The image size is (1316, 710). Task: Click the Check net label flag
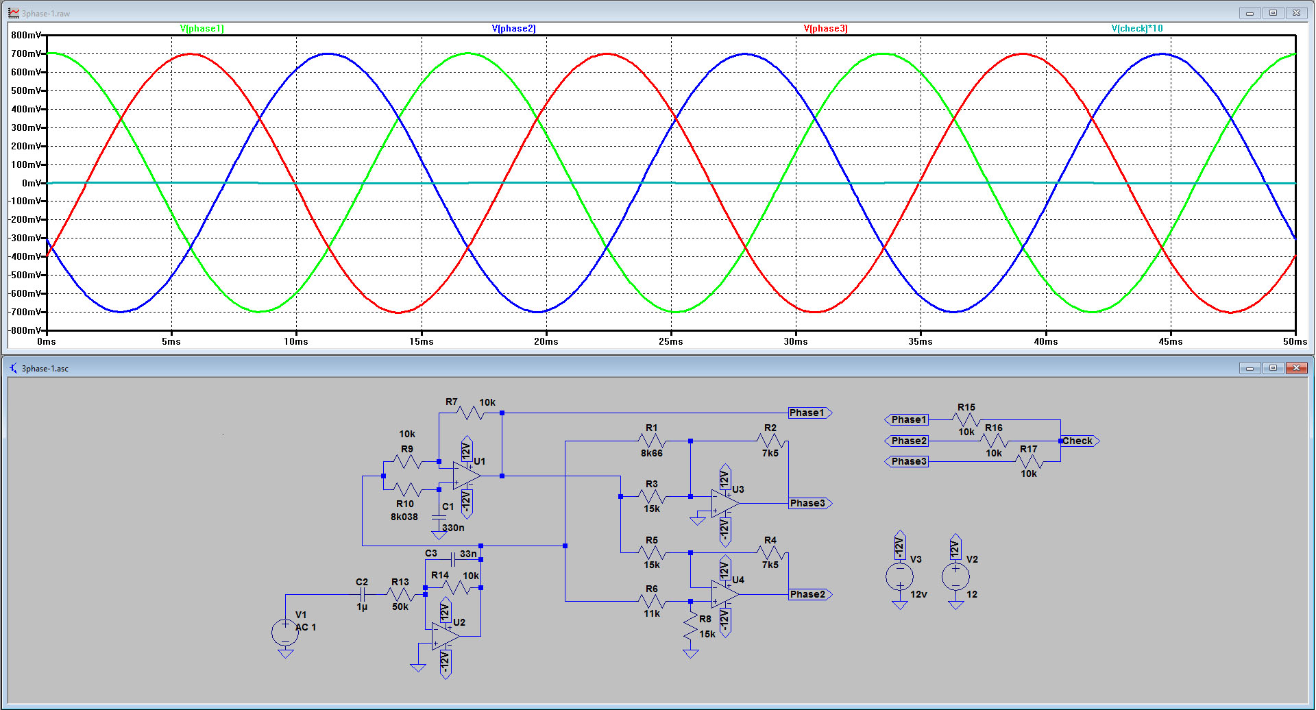1080,441
